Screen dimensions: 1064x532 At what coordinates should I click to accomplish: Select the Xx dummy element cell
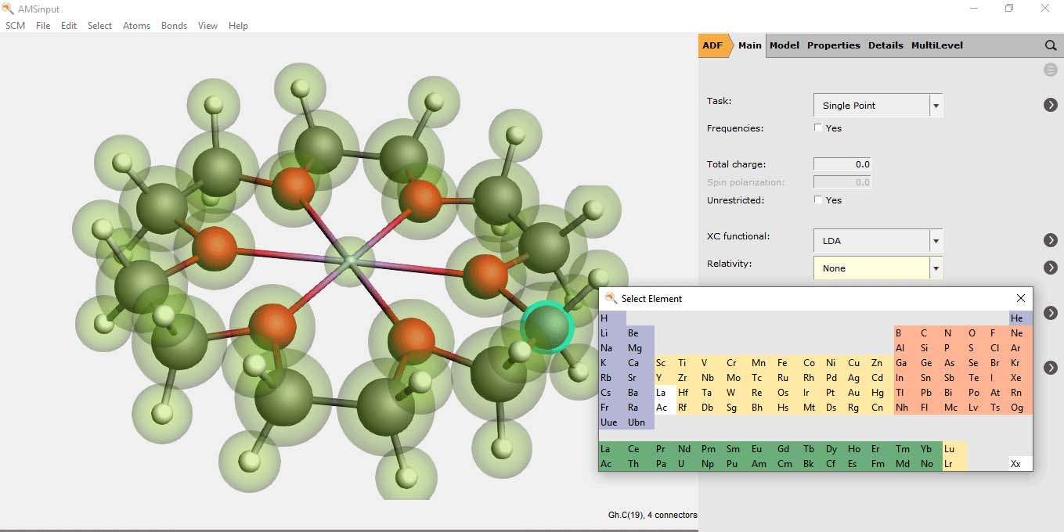click(1015, 464)
